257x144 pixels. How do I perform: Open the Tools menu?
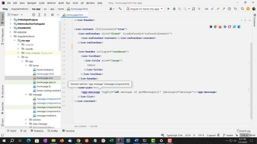coord(75,3)
